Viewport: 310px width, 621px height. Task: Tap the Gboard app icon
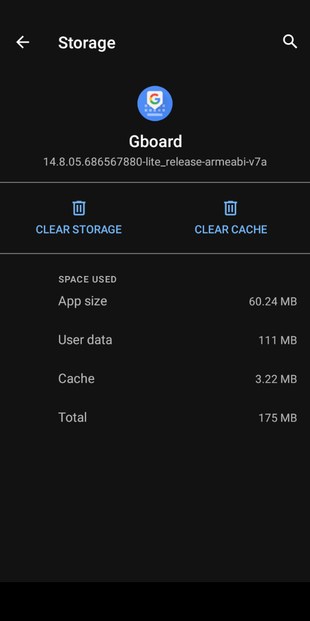(155, 103)
